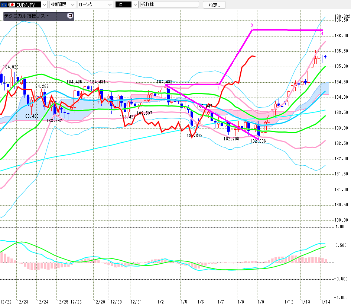The image size is (351, 305).
Task: Click the 184.920 high price label
Action: (10, 67)
